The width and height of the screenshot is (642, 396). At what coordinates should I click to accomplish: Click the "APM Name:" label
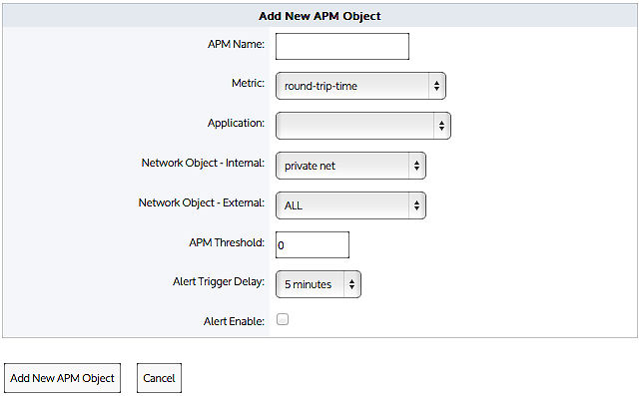(x=236, y=44)
